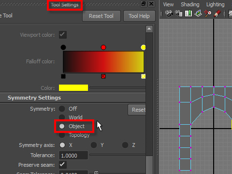Click the Reset Tool button
Screen dimensions: 232x174
101,16
